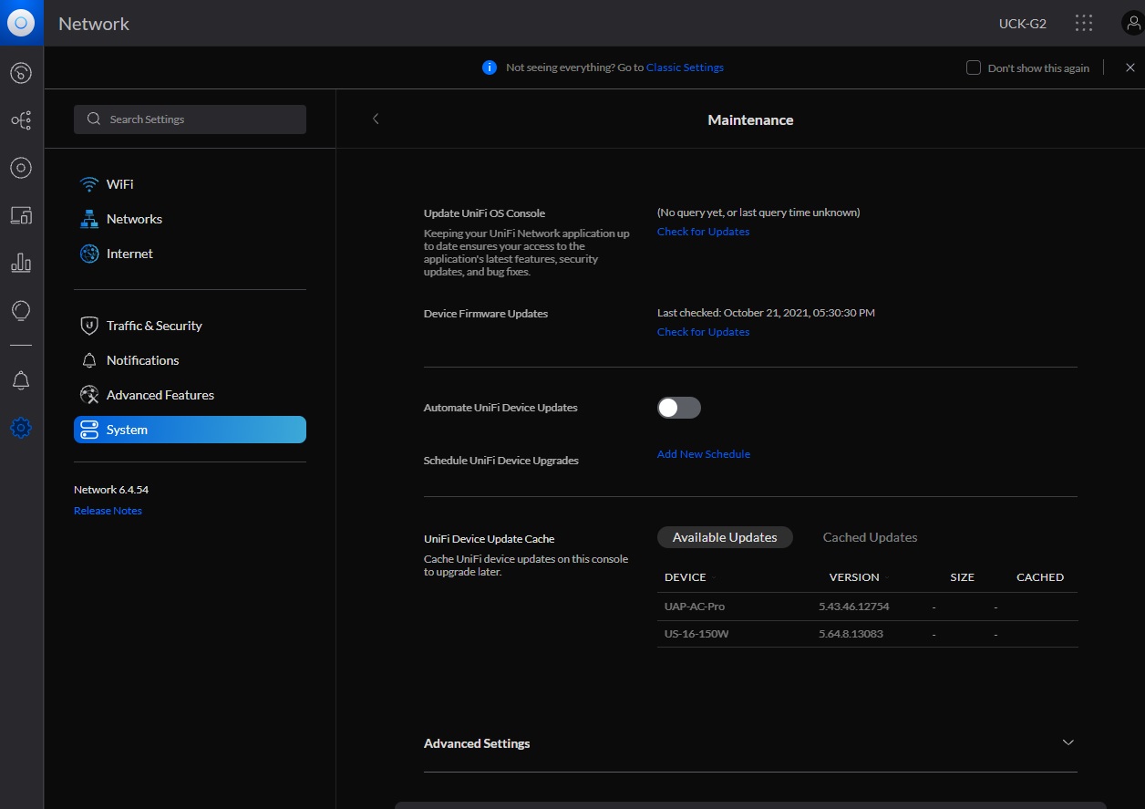Open the Dashboard sidebar icon
Screen dimensions: 1145x809
coord(21,73)
